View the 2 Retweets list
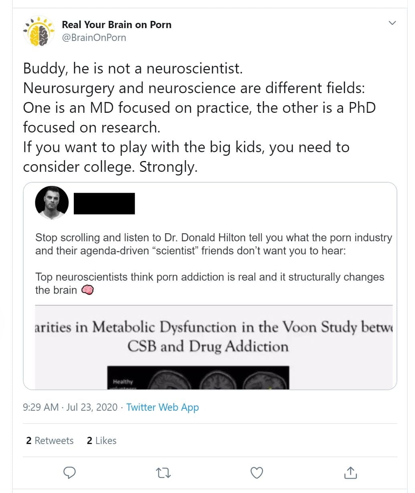 (50, 440)
